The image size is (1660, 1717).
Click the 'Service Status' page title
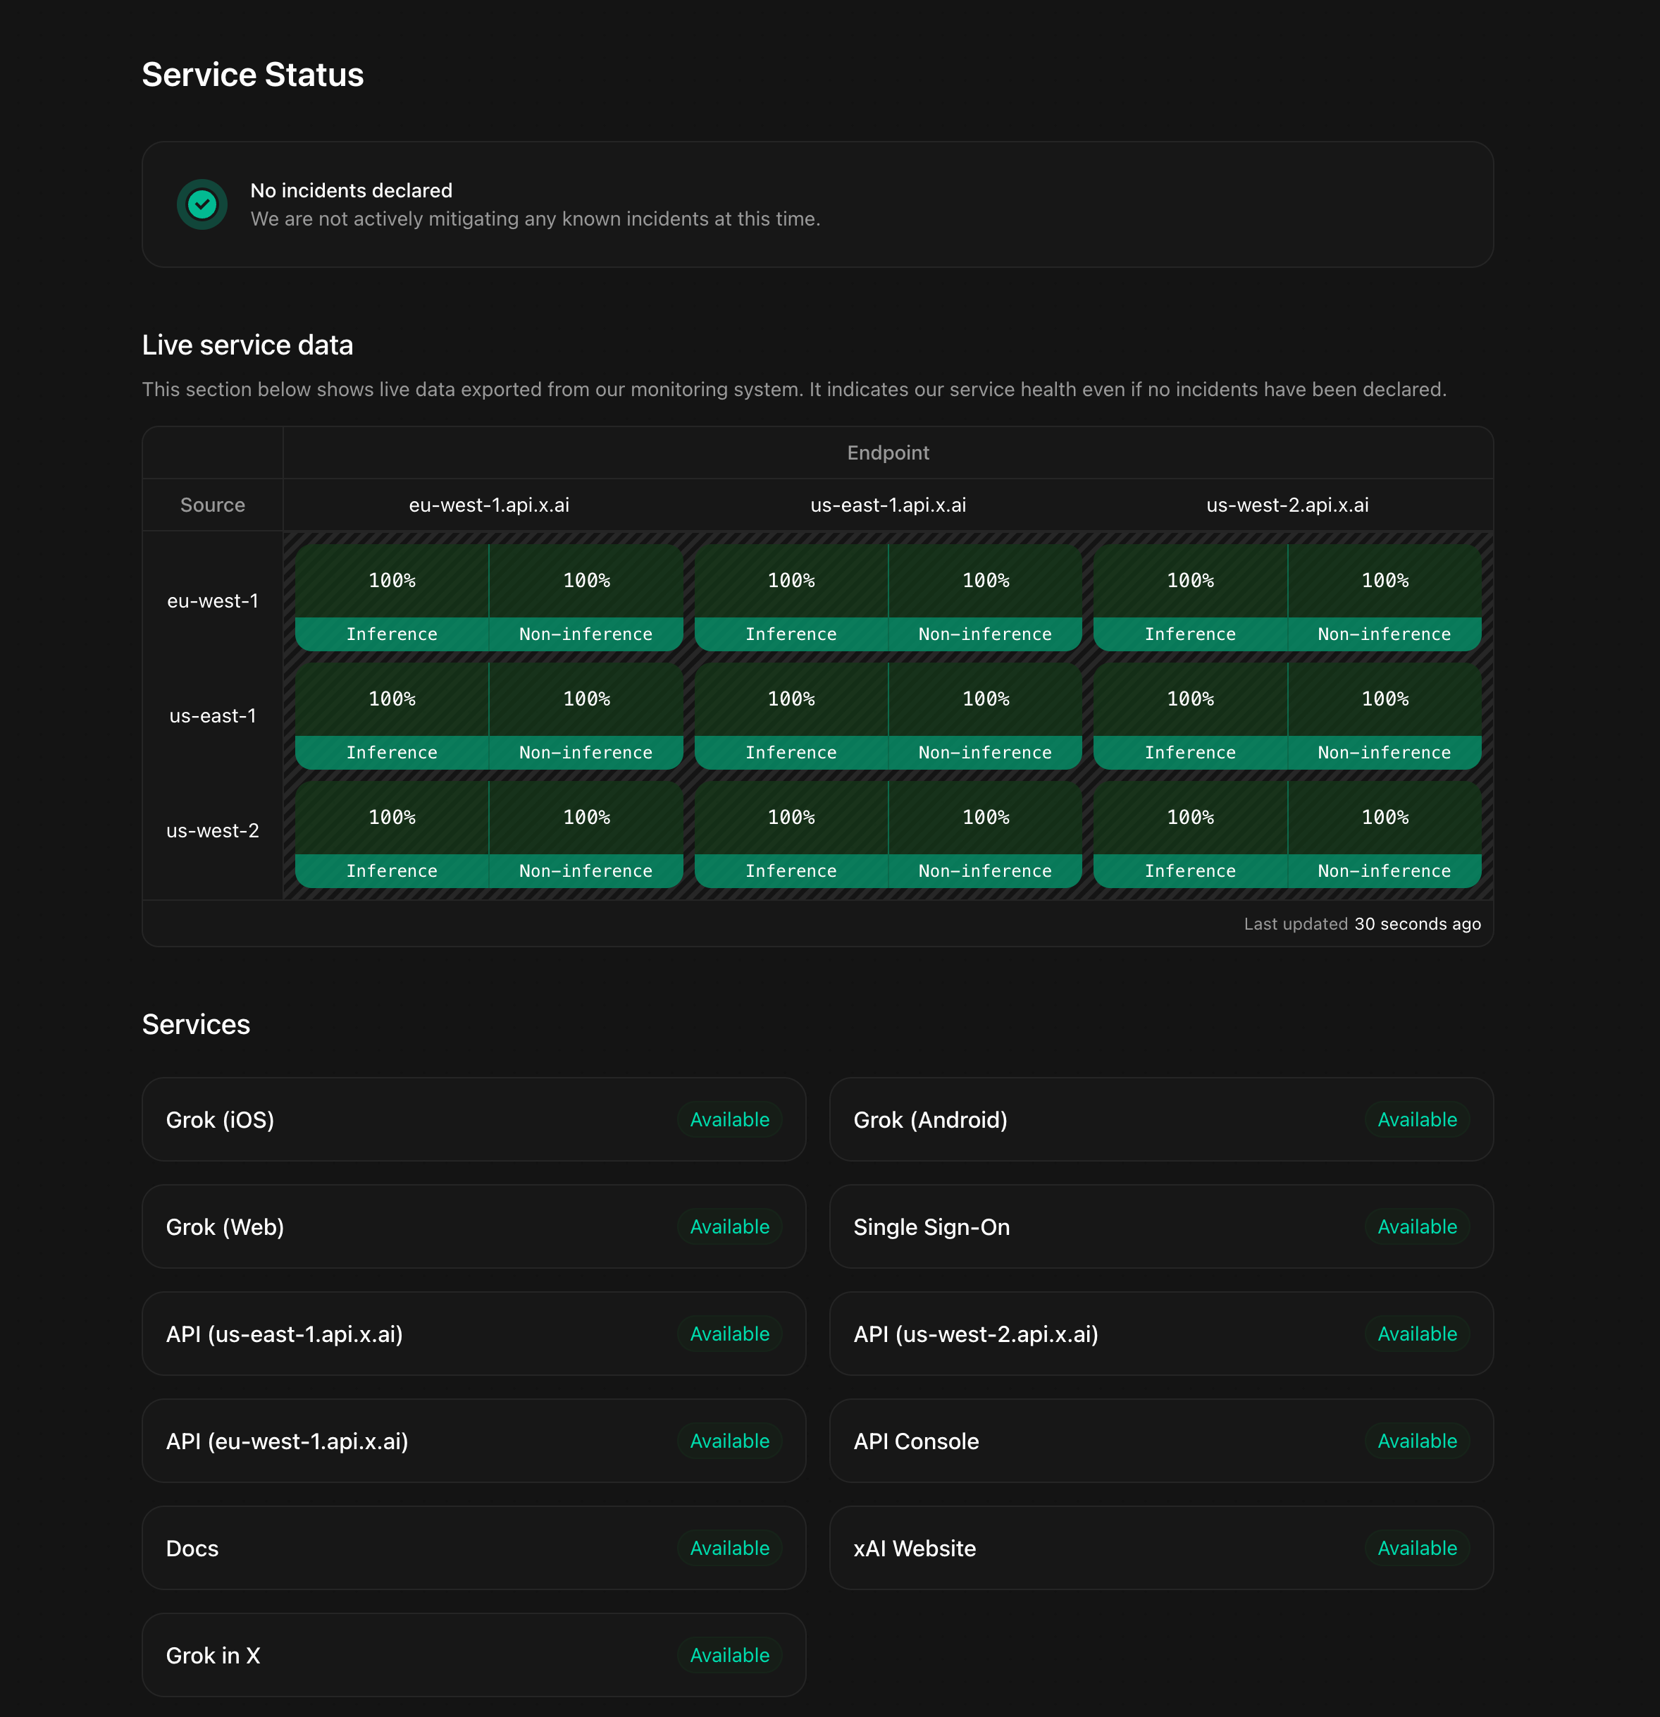(x=253, y=75)
